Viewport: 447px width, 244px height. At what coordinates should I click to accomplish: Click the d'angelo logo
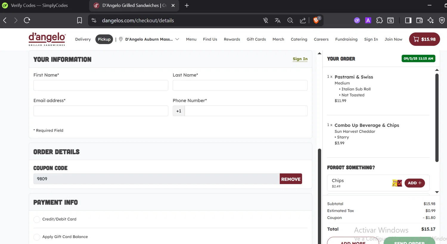point(47,39)
